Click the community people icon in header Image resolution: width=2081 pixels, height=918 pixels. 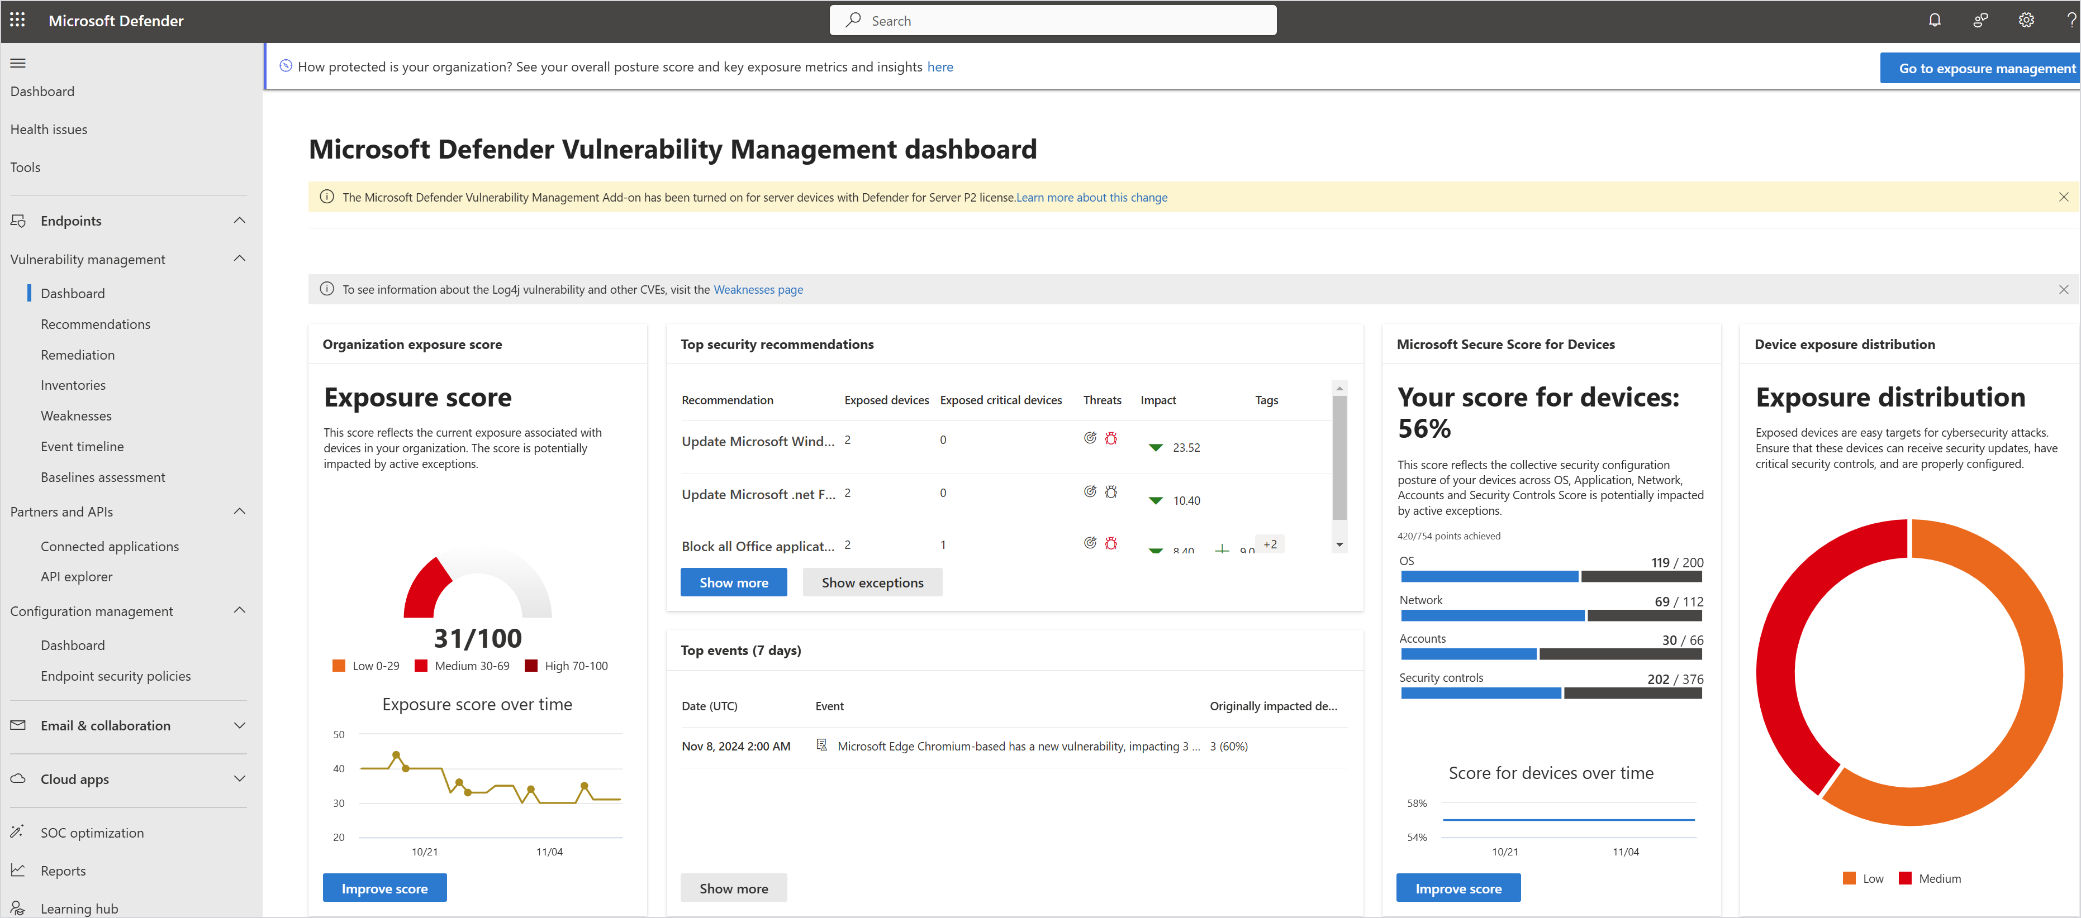(1980, 20)
